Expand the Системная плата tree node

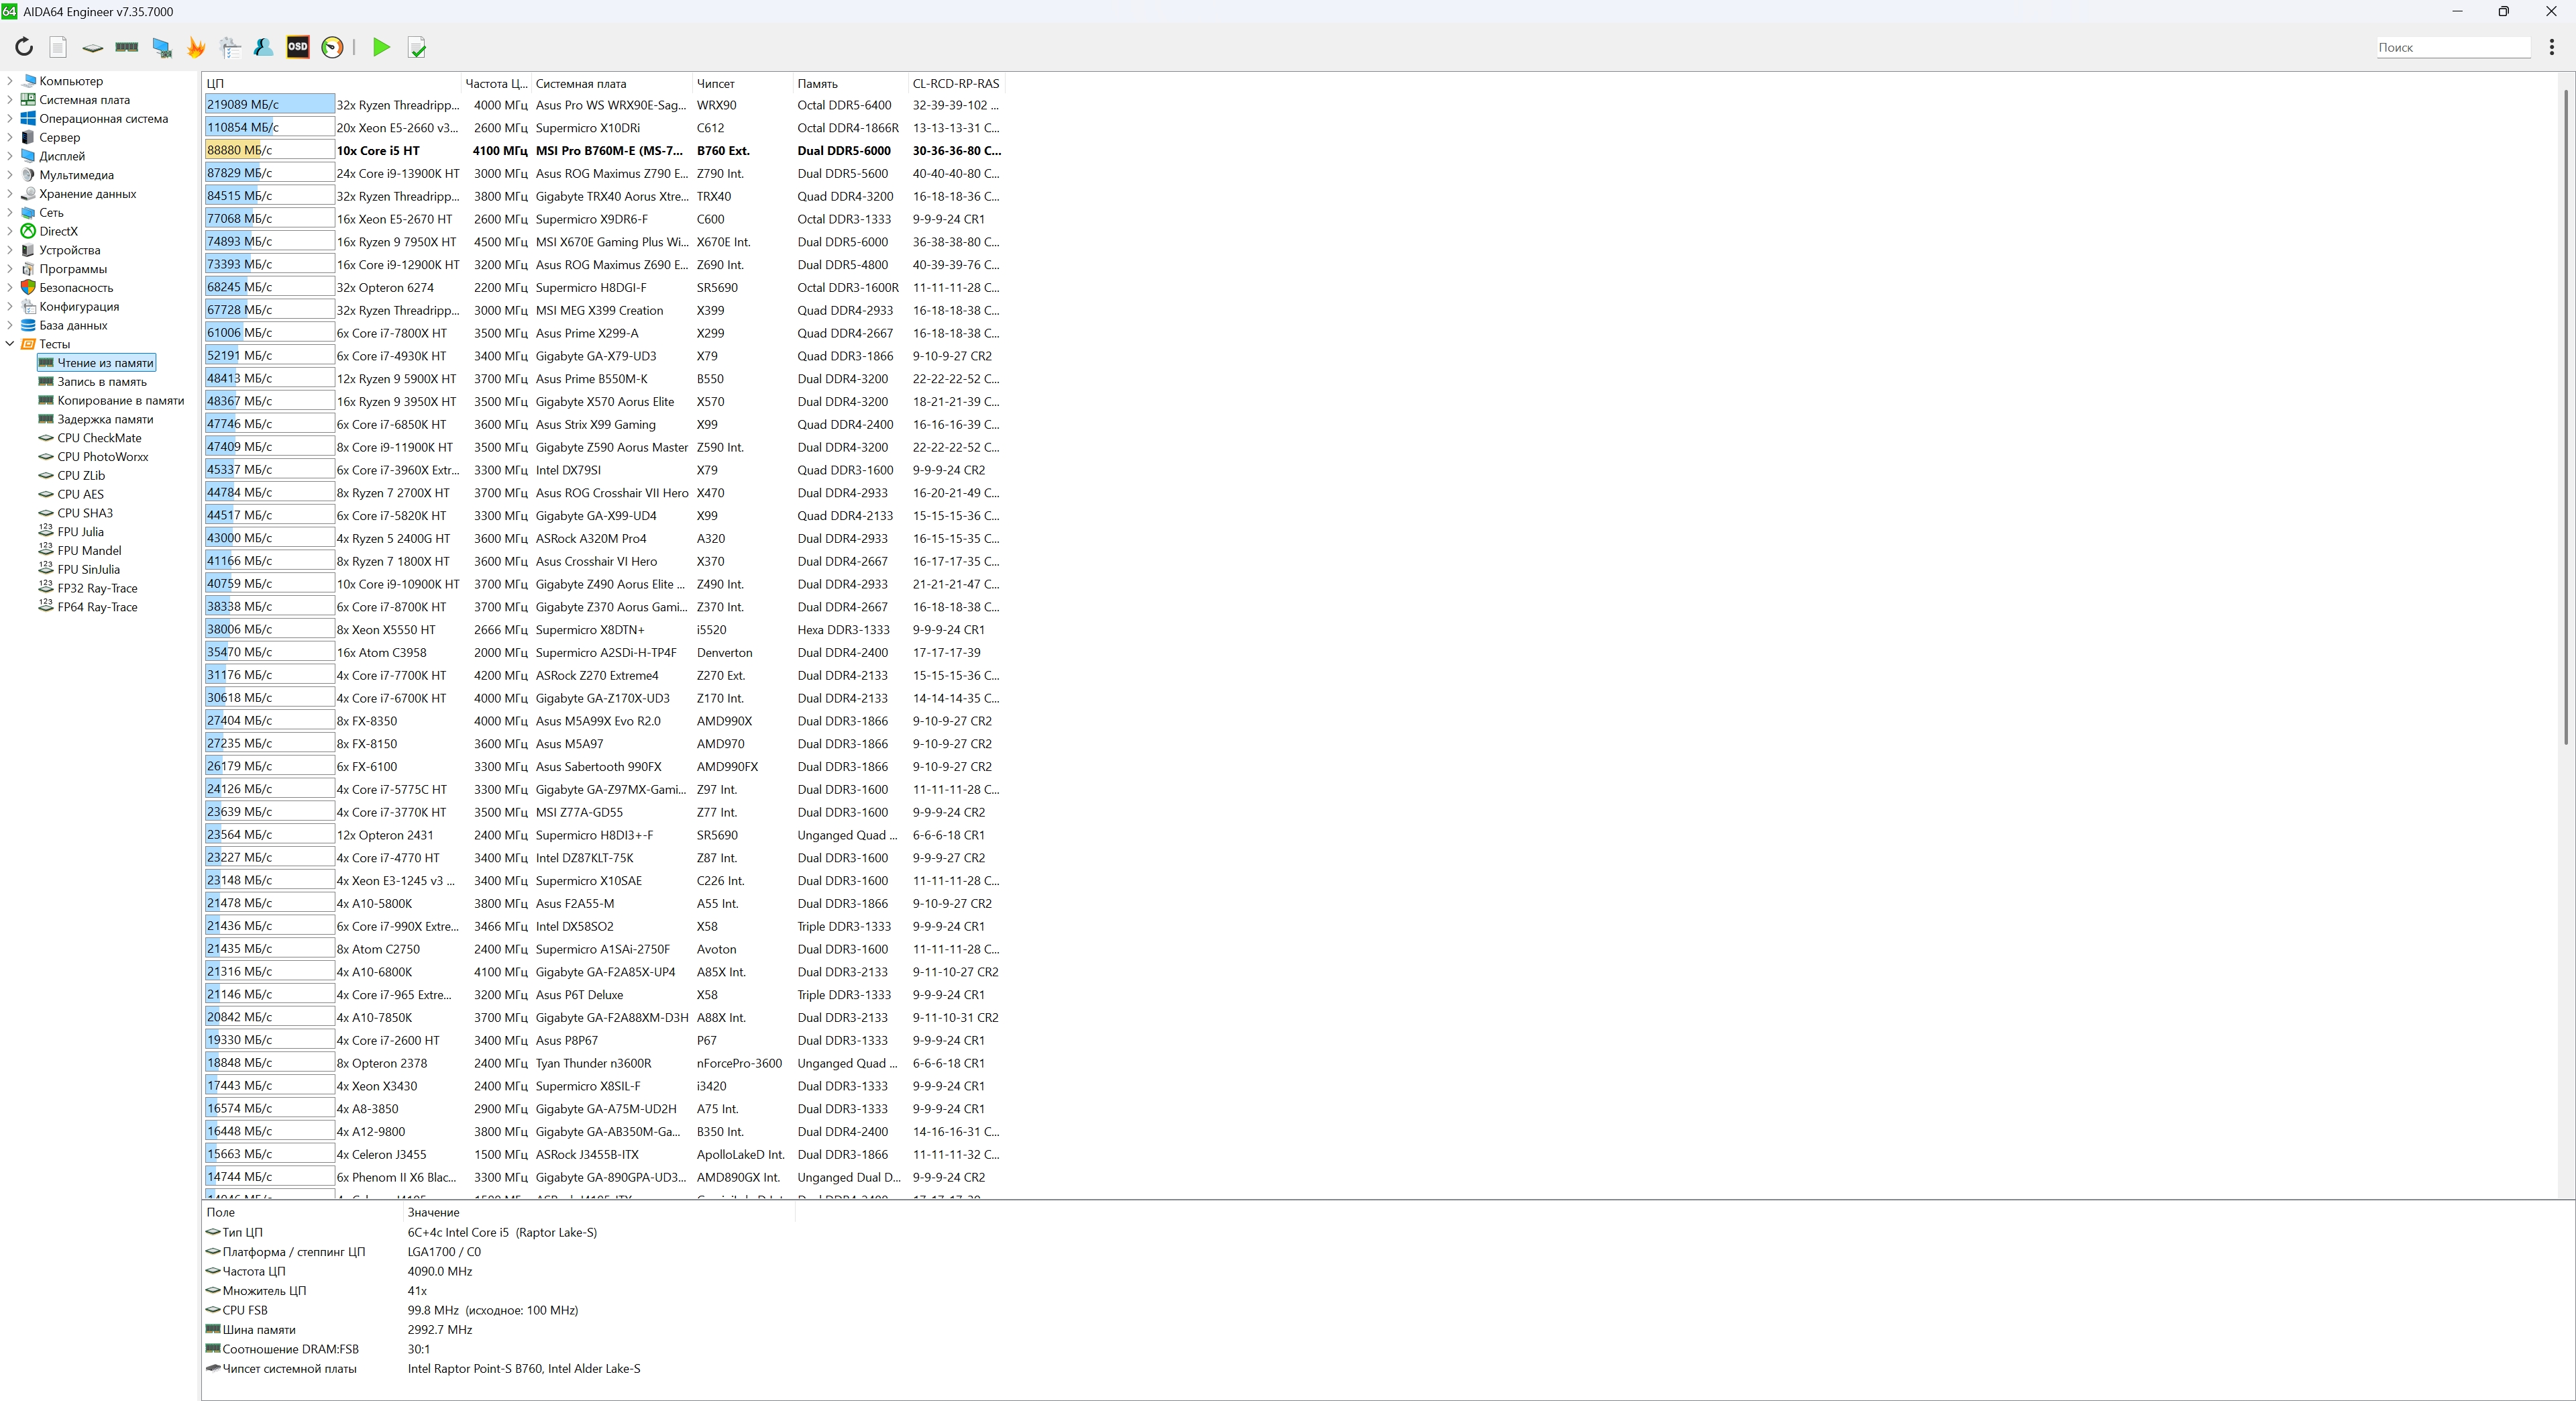click(10, 100)
